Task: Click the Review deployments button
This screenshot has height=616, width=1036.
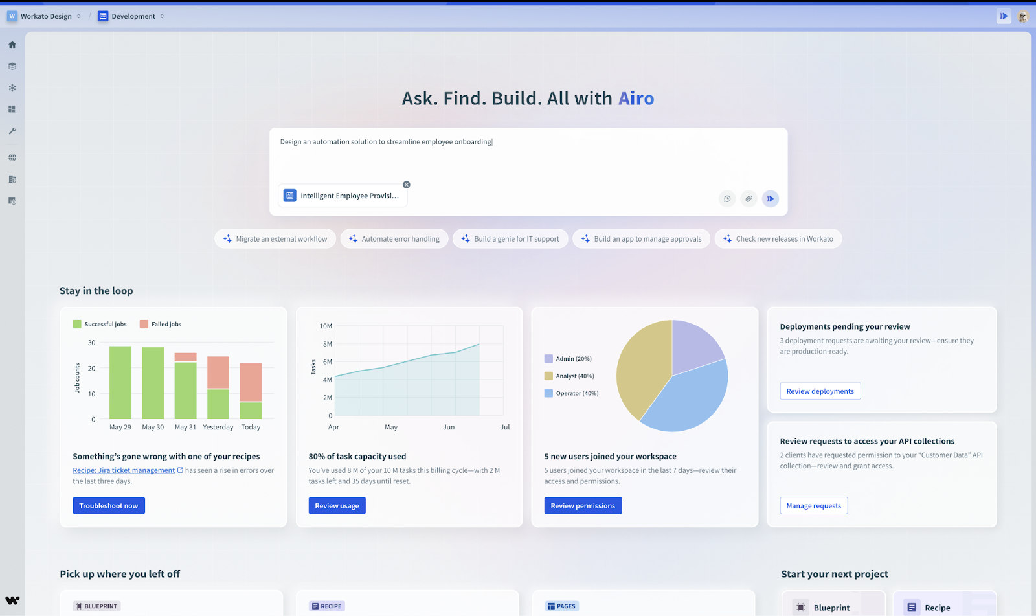Action: click(820, 391)
